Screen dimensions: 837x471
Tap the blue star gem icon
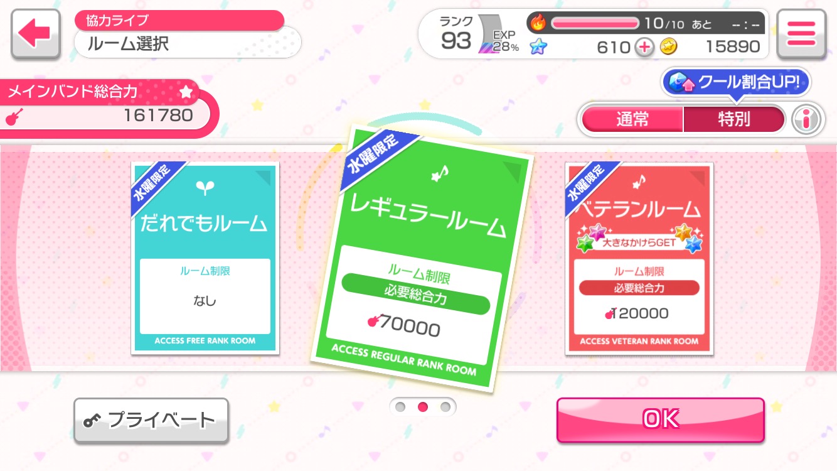click(538, 46)
